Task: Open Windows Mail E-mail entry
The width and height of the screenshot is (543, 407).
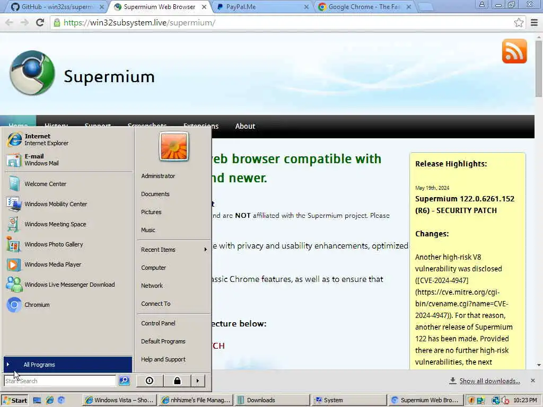Action: (68, 160)
